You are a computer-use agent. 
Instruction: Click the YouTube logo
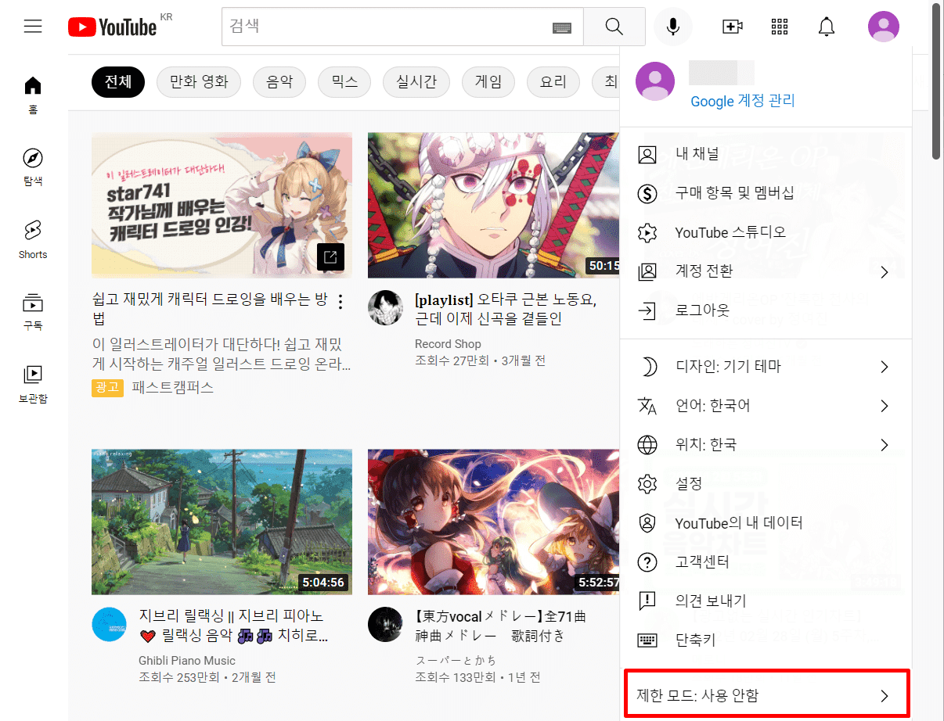[113, 27]
